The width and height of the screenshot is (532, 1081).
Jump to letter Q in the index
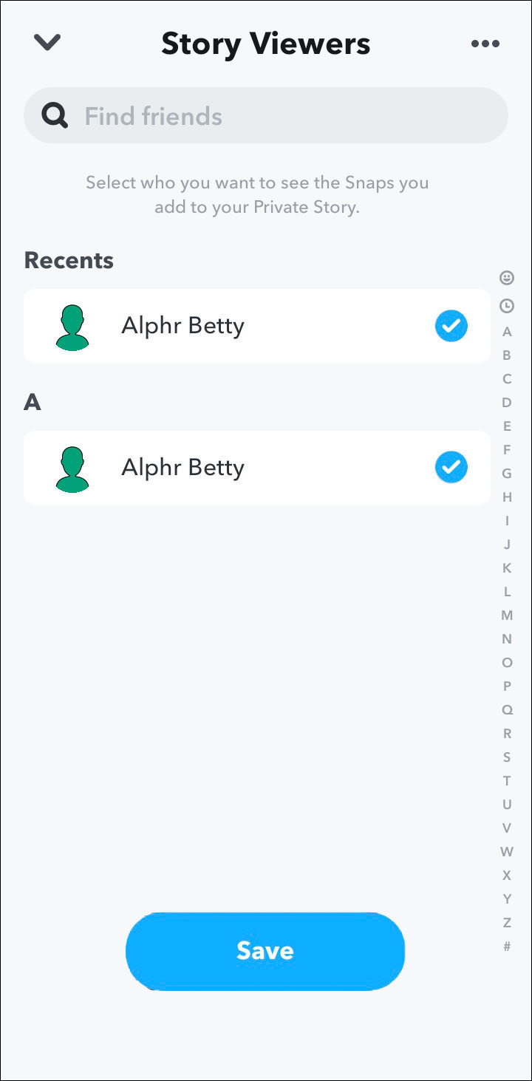507,710
